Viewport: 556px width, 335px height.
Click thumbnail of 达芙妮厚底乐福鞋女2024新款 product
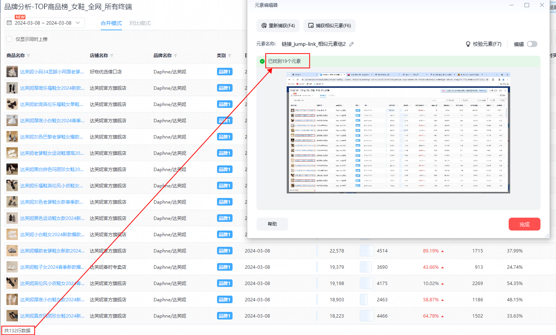point(12,88)
